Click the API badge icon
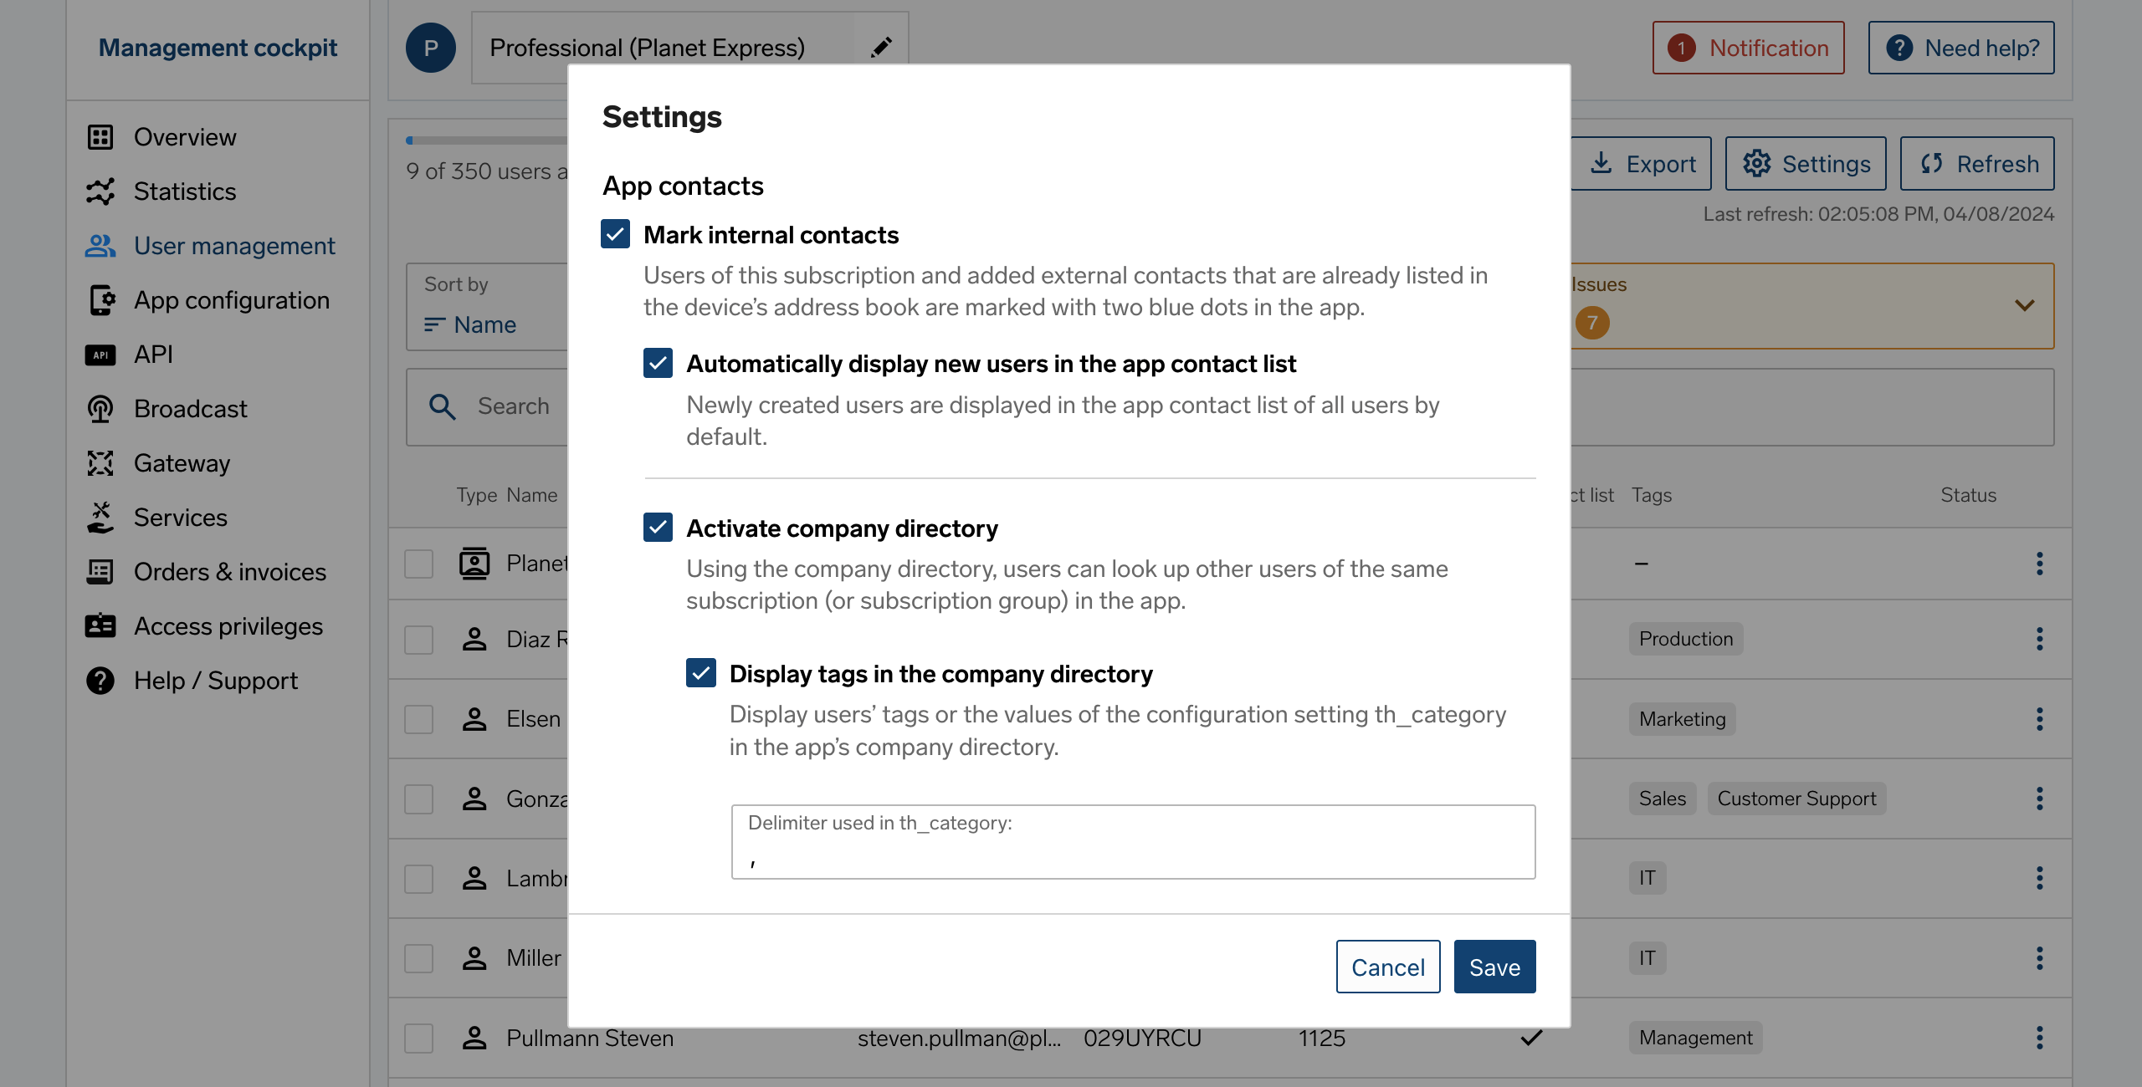This screenshot has height=1087, width=2142. (x=100, y=355)
